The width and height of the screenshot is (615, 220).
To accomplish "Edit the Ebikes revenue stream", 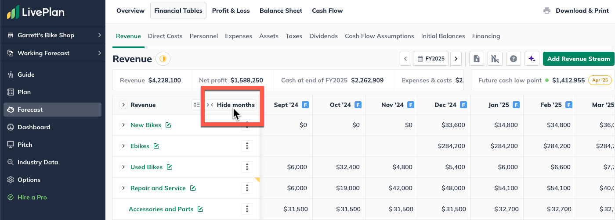I will [x=156, y=146].
